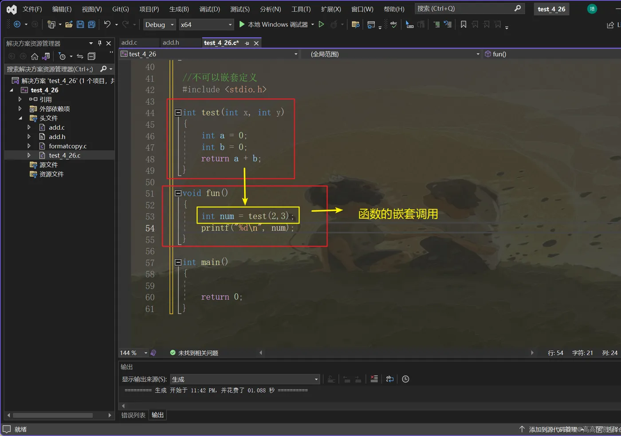This screenshot has height=436, width=621.
Task: Click the Live Share icon at toolbar right
Action: coord(610,25)
